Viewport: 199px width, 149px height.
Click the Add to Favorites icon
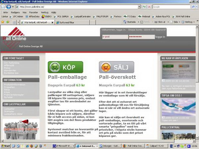tap(8, 22)
